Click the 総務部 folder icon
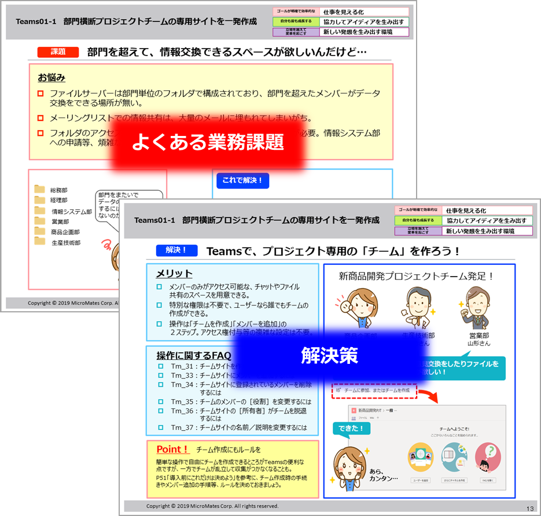The image size is (541, 516). click(x=39, y=189)
